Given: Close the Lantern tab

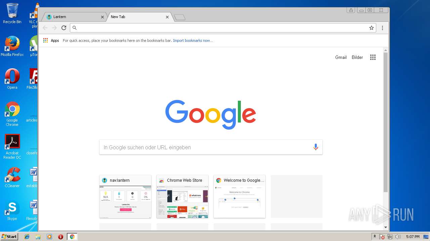Looking at the screenshot, I should [102, 17].
